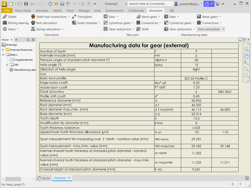251x188 pixels.
Task: Search the Model browser with magnifier icon
Action: (x=28, y=40)
